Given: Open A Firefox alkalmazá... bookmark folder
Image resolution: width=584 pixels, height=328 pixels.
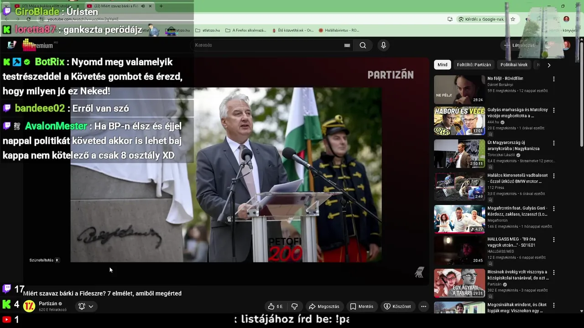Looking at the screenshot, I should (245, 31).
